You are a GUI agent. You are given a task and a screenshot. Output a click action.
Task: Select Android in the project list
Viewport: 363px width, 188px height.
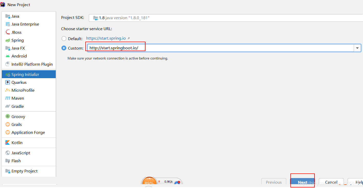pos(29,56)
